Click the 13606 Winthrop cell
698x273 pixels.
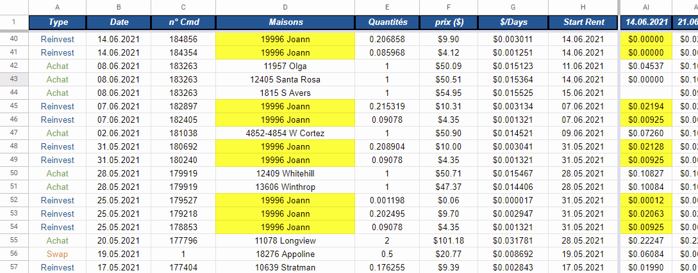coord(285,187)
